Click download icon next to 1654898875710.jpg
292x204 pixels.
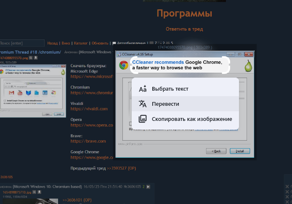click(x=39, y=192)
